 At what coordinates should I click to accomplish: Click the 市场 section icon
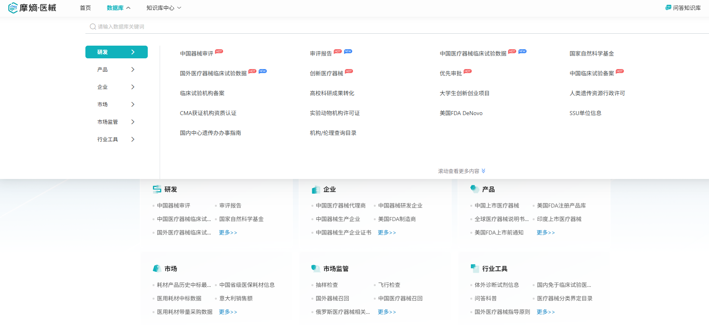[x=157, y=269]
